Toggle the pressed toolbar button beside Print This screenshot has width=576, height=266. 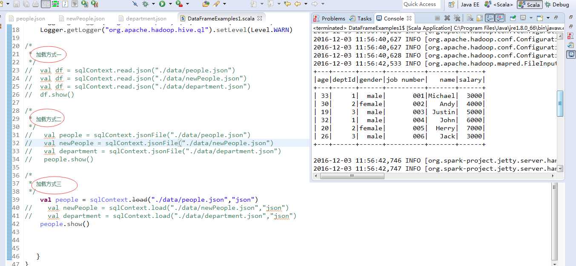[x=46, y=4]
